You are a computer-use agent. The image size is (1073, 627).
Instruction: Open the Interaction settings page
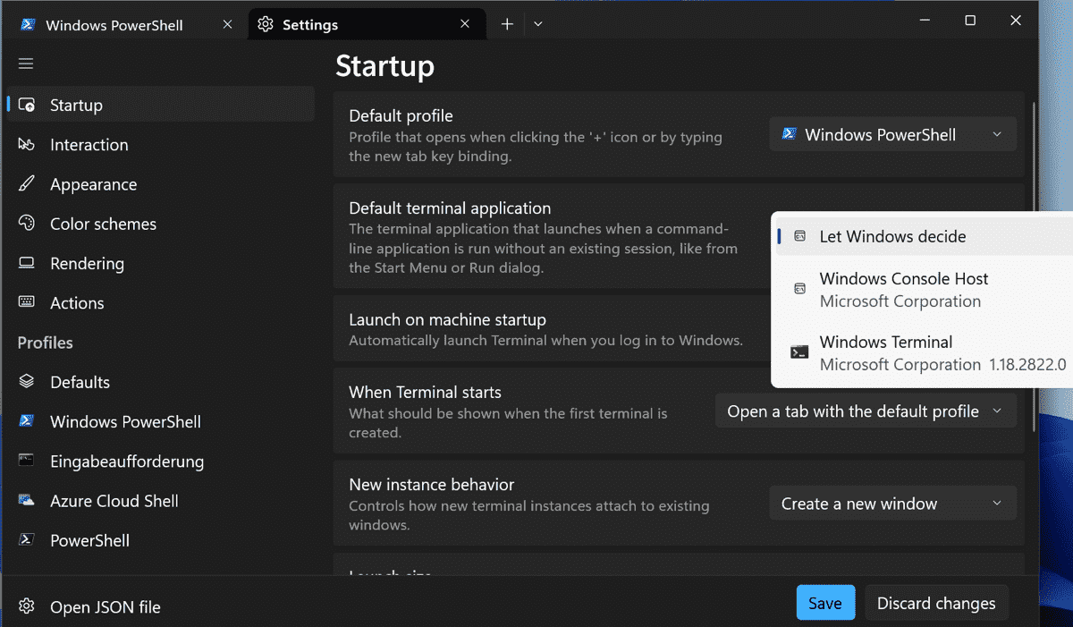[161, 145]
